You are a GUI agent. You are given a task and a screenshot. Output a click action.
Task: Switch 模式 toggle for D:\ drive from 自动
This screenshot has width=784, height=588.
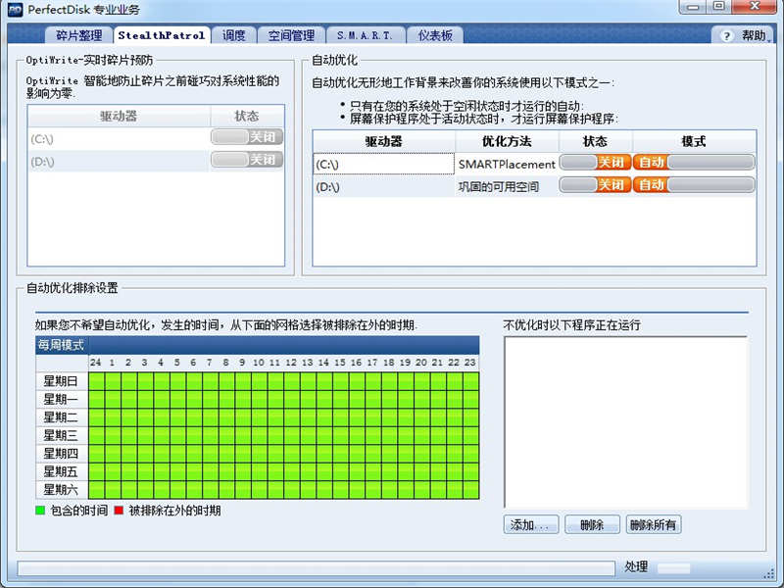tap(694, 185)
